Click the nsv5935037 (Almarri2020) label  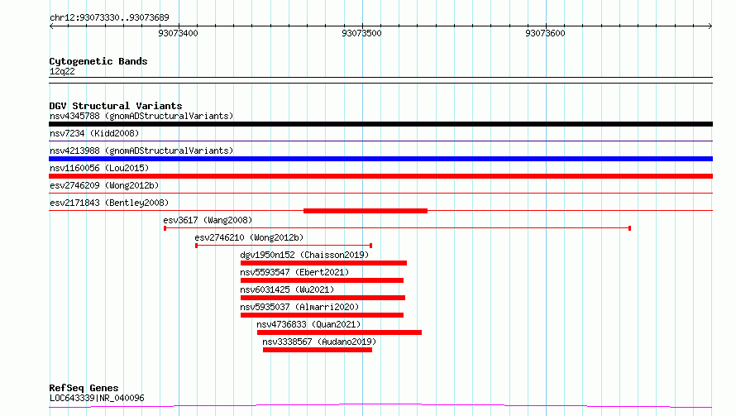coord(299,307)
